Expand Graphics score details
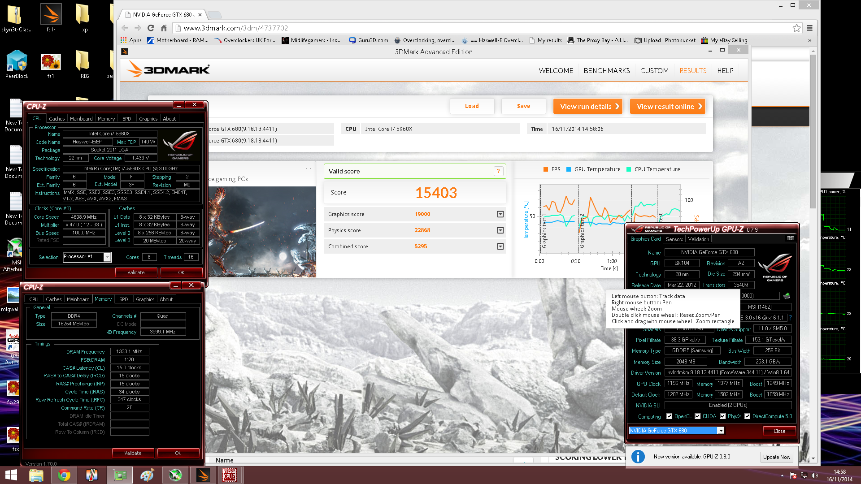 click(x=500, y=214)
